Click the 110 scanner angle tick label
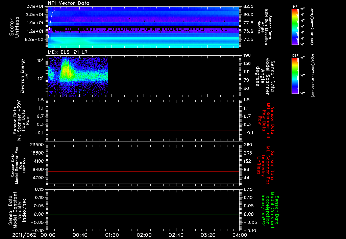 coord(247,72)
